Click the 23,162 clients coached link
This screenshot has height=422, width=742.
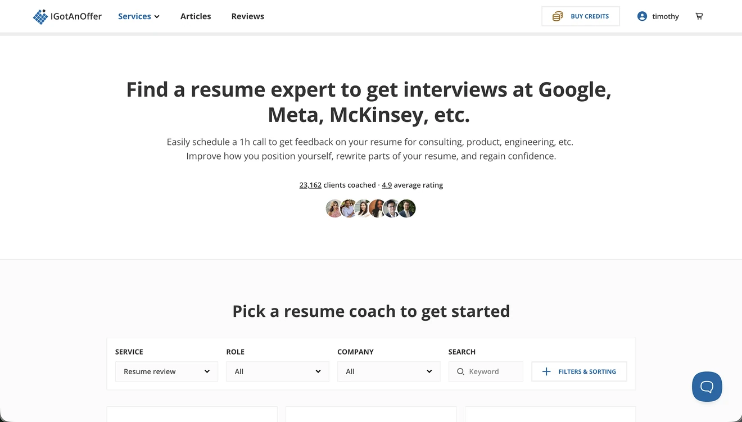click(310, 185)
